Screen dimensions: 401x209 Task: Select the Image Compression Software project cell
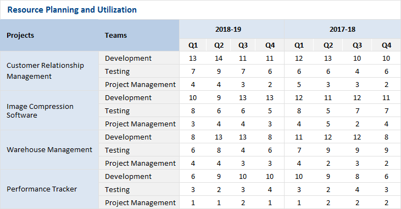[x=49, y=111]
